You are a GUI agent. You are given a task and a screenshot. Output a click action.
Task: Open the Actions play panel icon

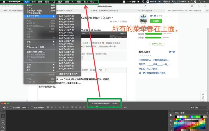click(x=171, y=115)
